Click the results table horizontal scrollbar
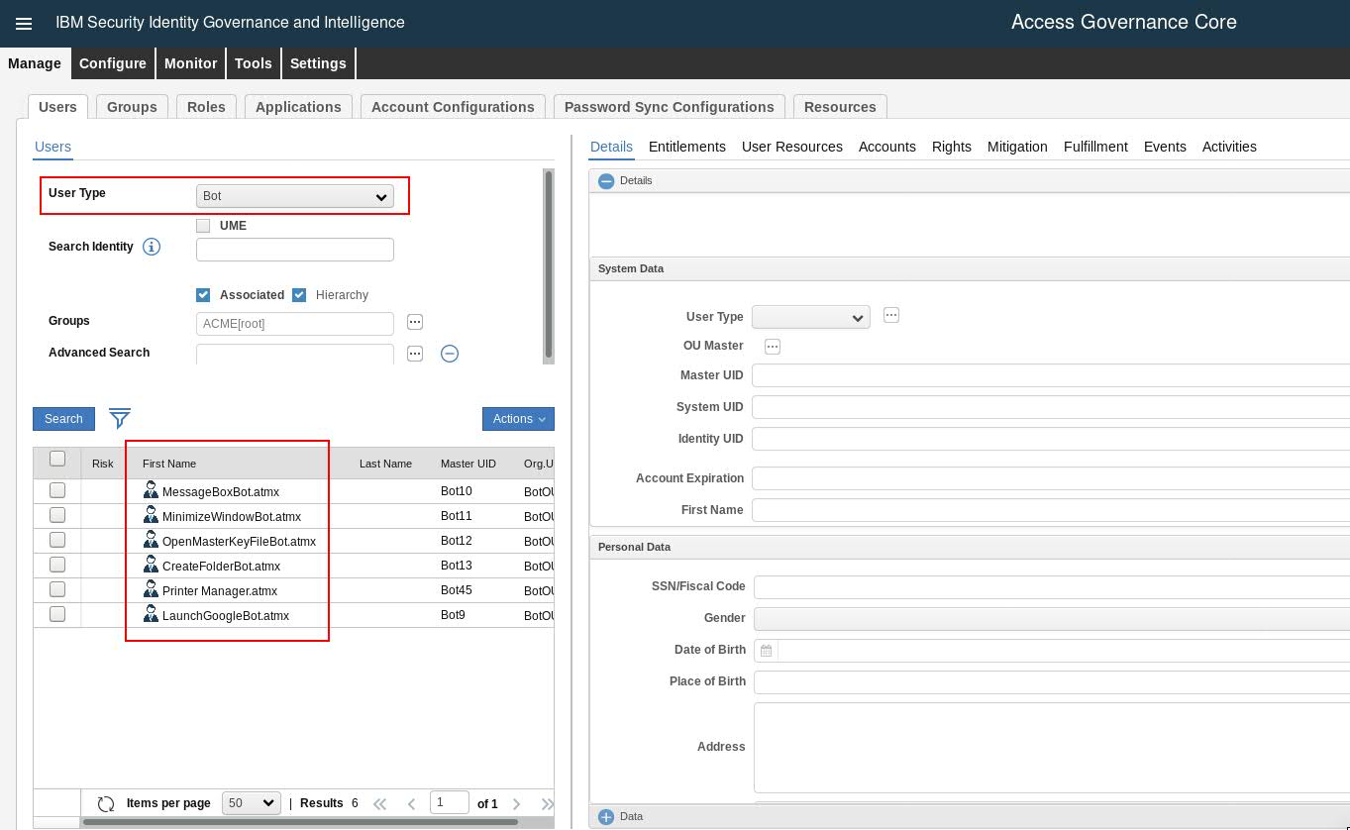The height and width of the screenshot is (830, 1350). coord(300,822)
